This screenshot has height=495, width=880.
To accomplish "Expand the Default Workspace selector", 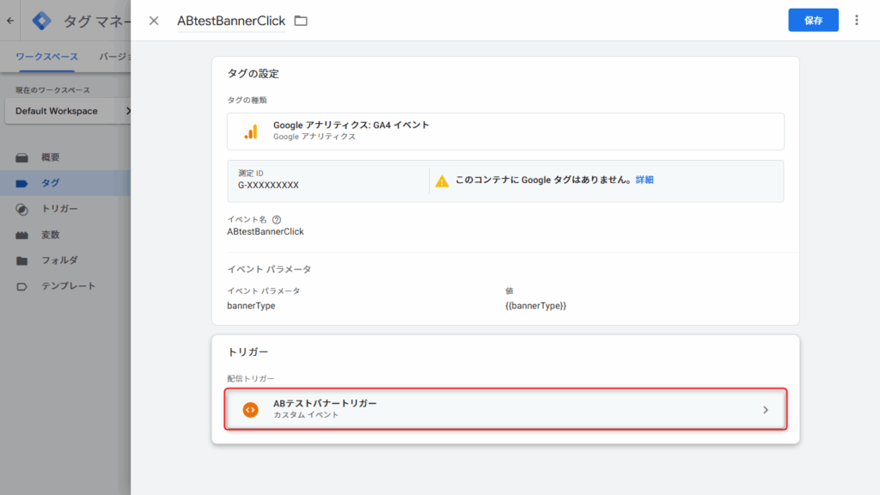I will [68, 111].
